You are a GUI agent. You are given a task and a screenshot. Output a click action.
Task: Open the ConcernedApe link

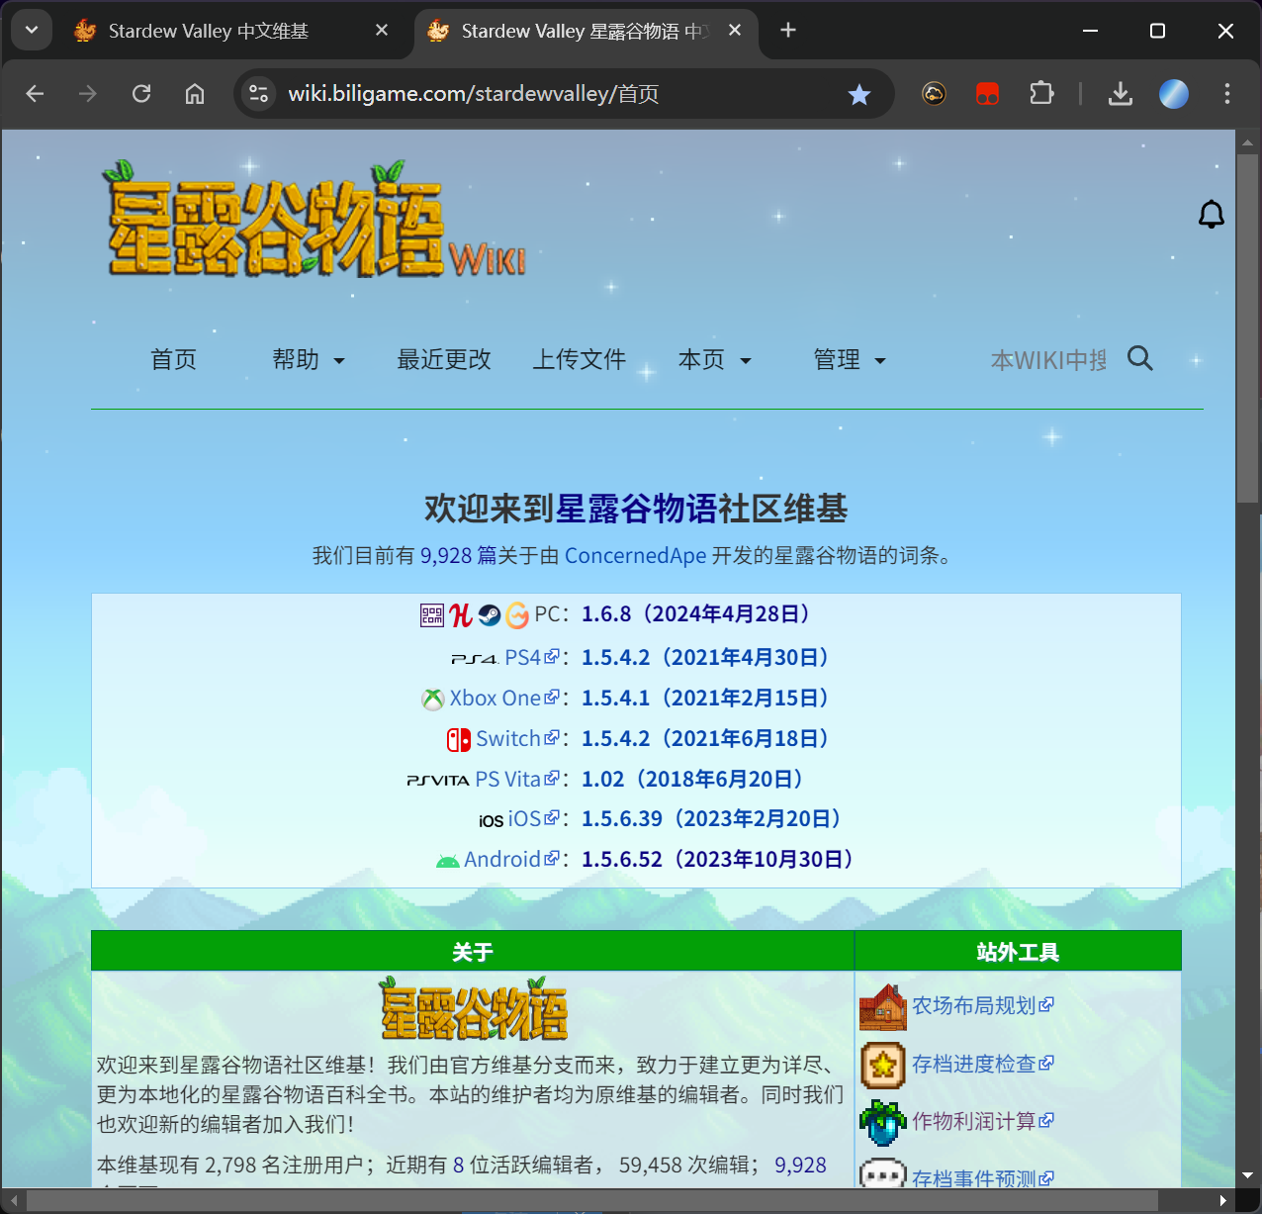(635, 556)
